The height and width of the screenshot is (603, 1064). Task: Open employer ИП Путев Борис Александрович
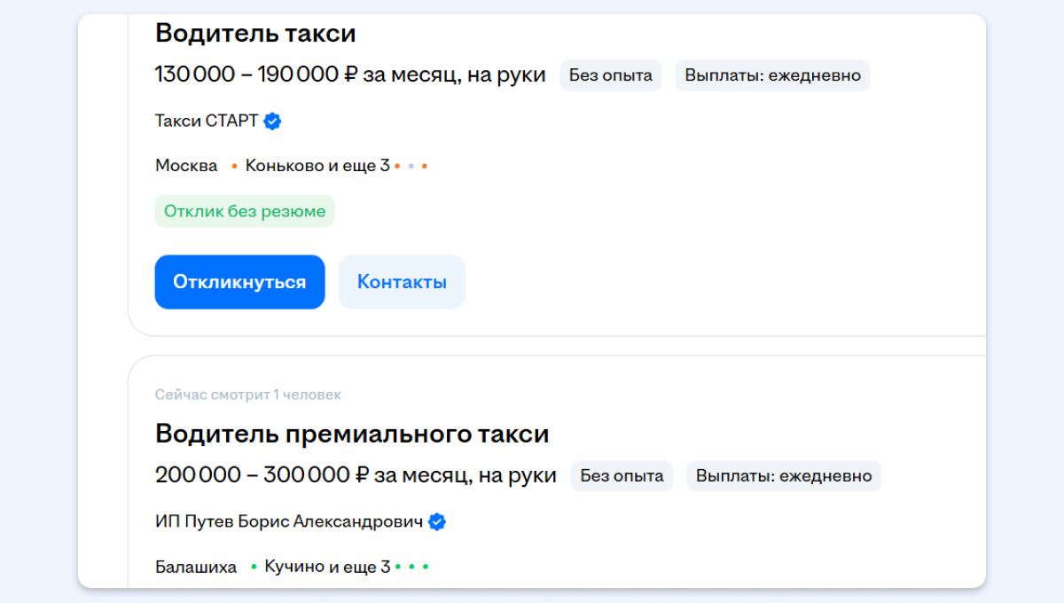click(x=288, y=521)
